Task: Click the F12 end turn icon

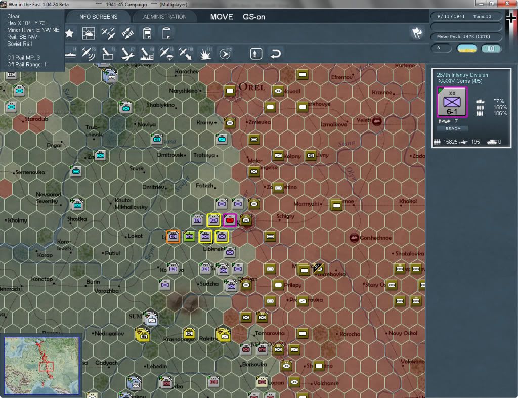Action: (x=225, y=53)
